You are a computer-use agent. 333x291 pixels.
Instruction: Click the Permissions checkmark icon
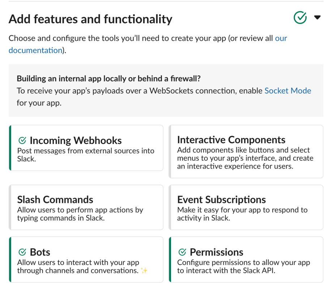click(182, 252)
